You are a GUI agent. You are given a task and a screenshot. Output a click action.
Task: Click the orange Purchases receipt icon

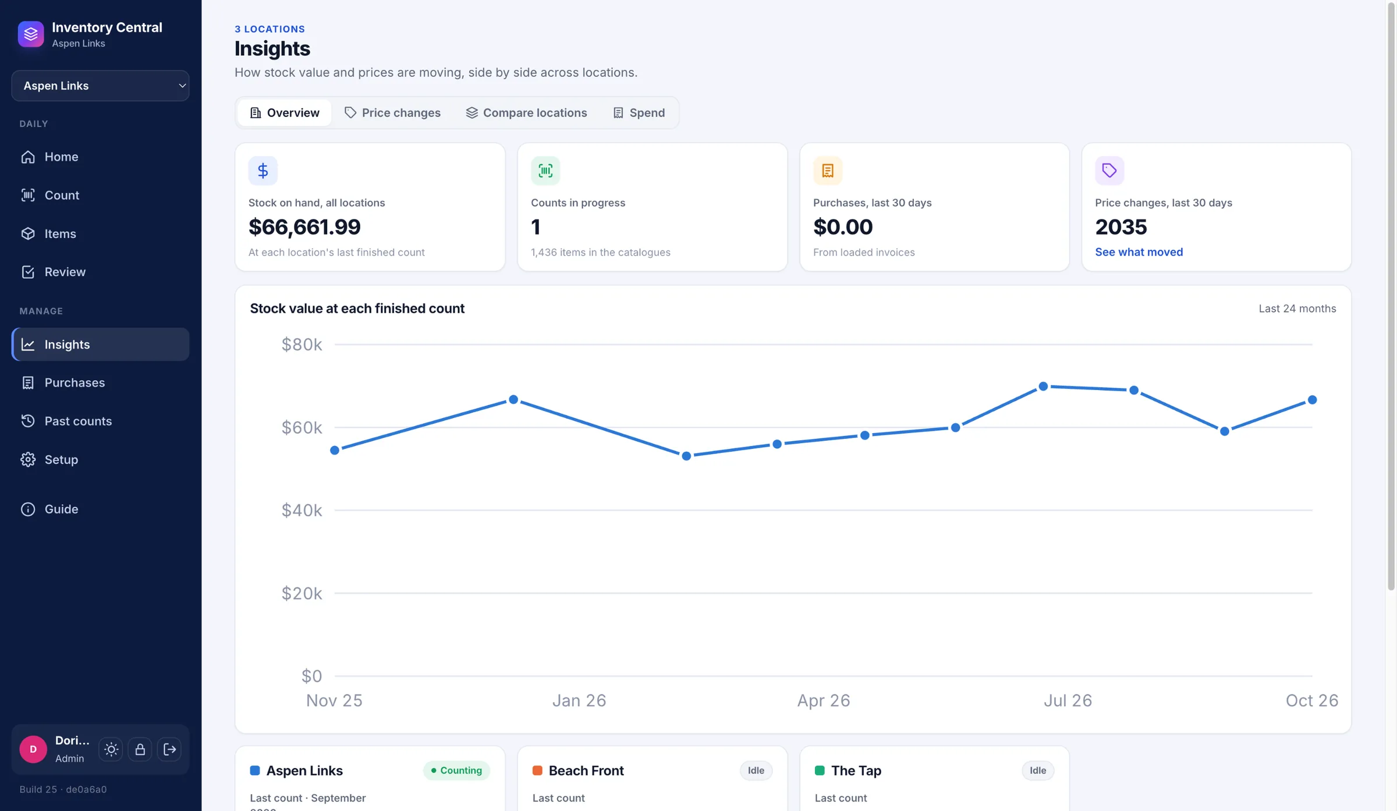[828, 171]
